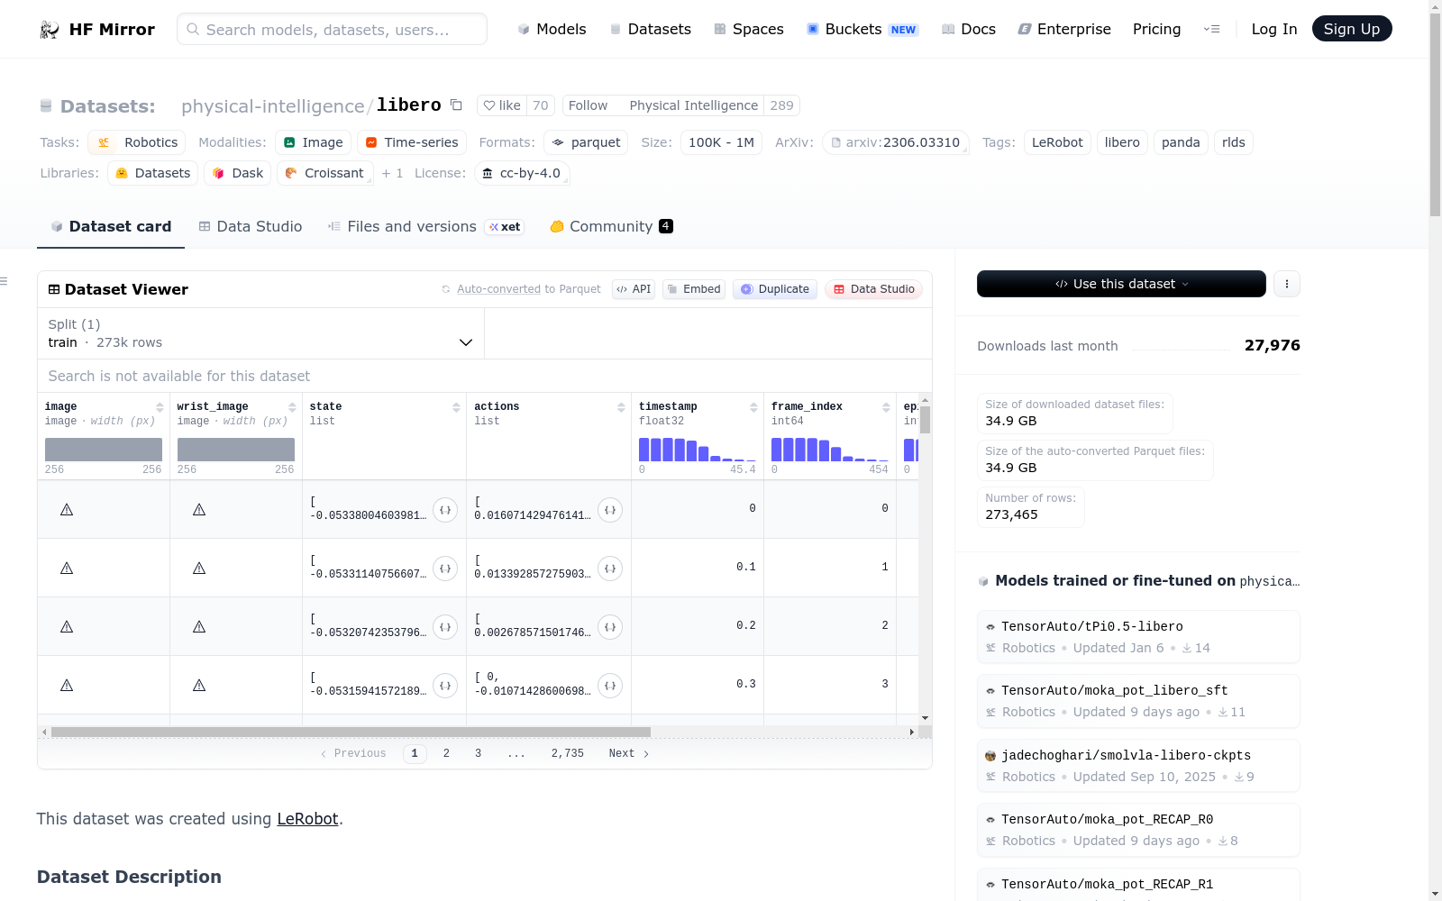Click the Duplicate button
Image resolution: width=1442 pixels, height=901 pixels.
775,289
